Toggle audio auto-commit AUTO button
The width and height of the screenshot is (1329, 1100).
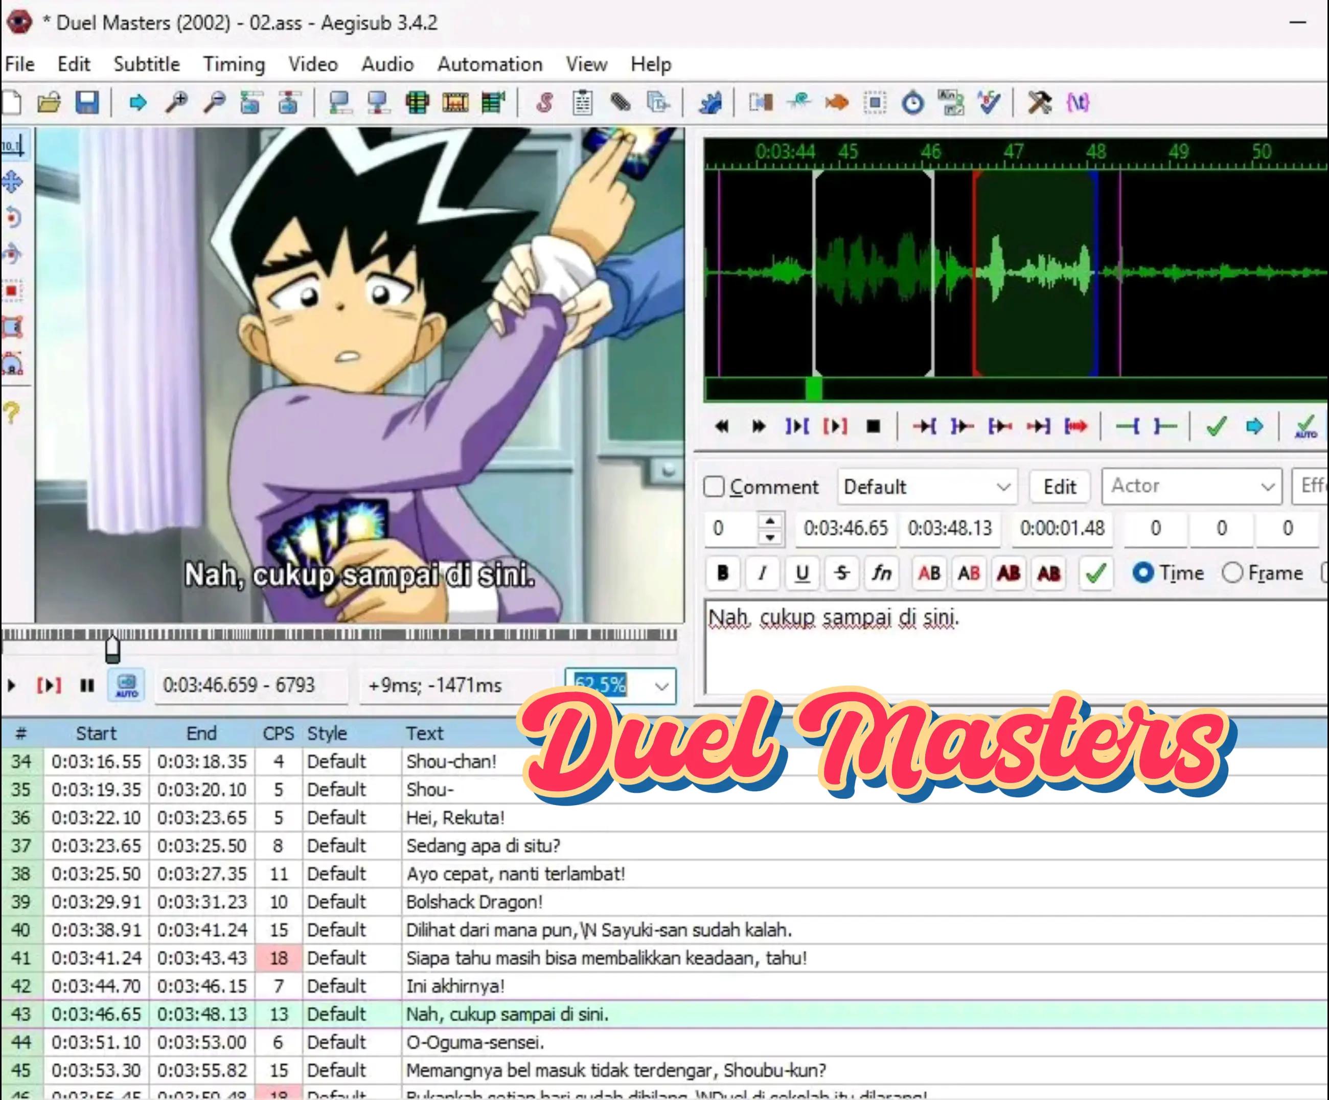click(x=1305, y=427)
